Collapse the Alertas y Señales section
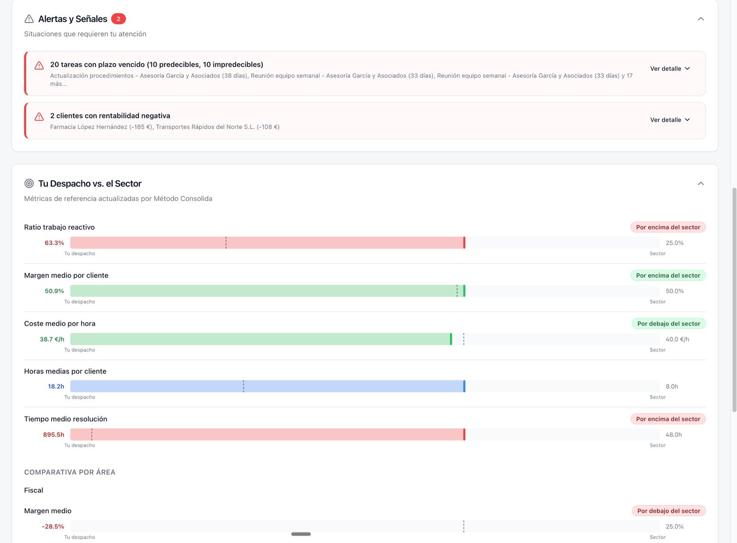 point(701,19)
